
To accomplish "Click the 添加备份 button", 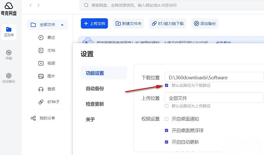I will coord(205,24).
